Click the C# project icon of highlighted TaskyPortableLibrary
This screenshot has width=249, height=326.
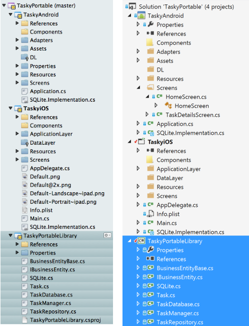pos(141,241)
